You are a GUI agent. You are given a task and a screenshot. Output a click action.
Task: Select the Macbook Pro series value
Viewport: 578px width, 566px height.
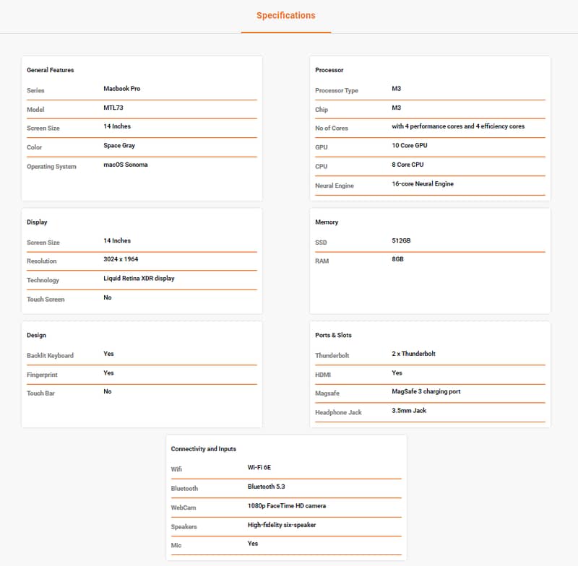click(x=122, y=89)
